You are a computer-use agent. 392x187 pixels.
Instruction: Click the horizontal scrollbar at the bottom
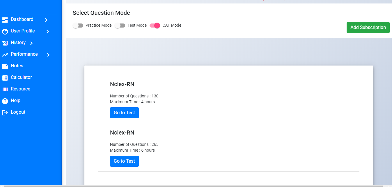click(194, 186)
